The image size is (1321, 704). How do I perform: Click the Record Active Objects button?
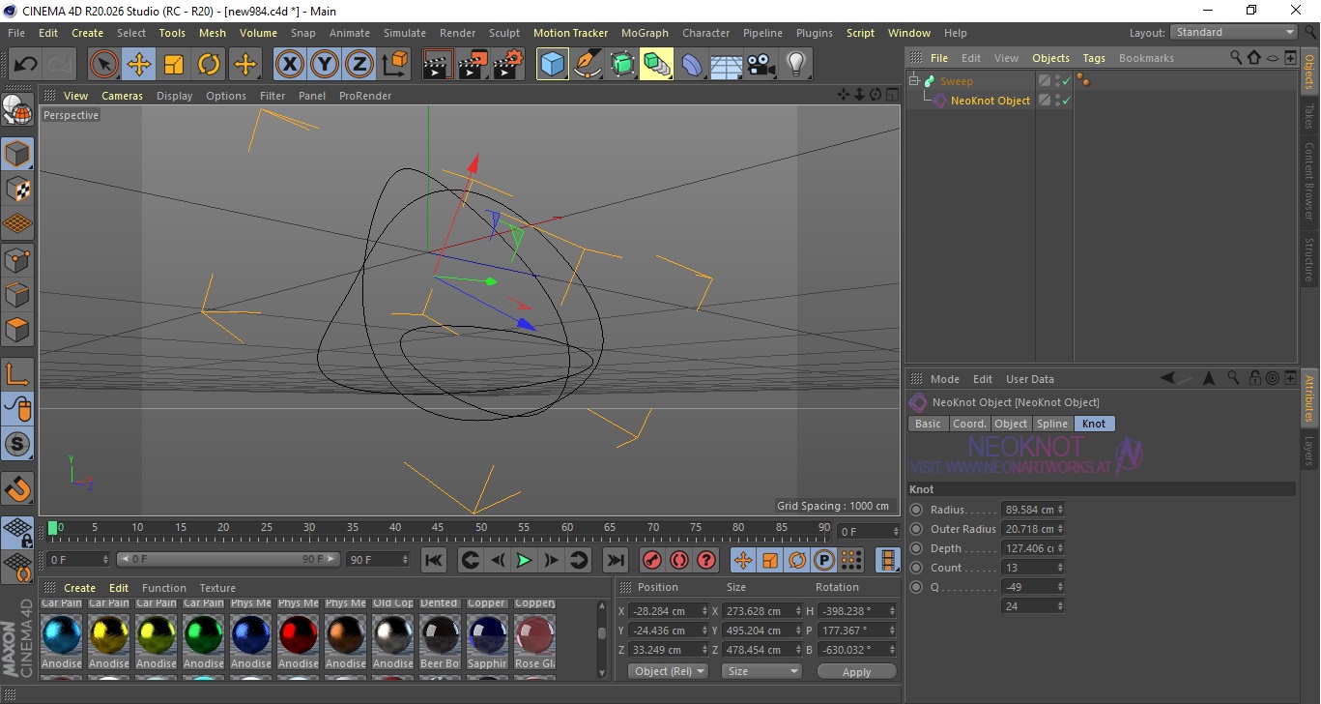click(x=651, y=560)
